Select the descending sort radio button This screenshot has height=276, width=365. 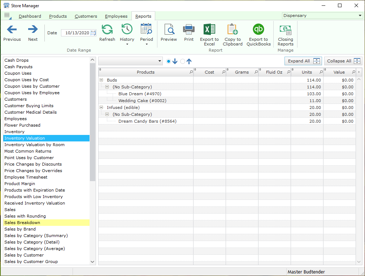coord(169,61)
